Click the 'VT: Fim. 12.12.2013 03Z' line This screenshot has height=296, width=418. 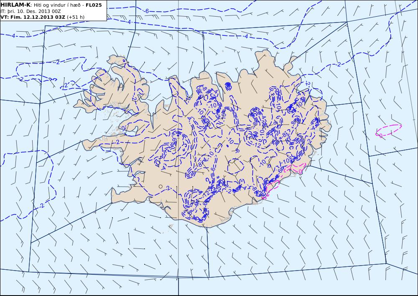pyautogui.click(x=33, y=17)
